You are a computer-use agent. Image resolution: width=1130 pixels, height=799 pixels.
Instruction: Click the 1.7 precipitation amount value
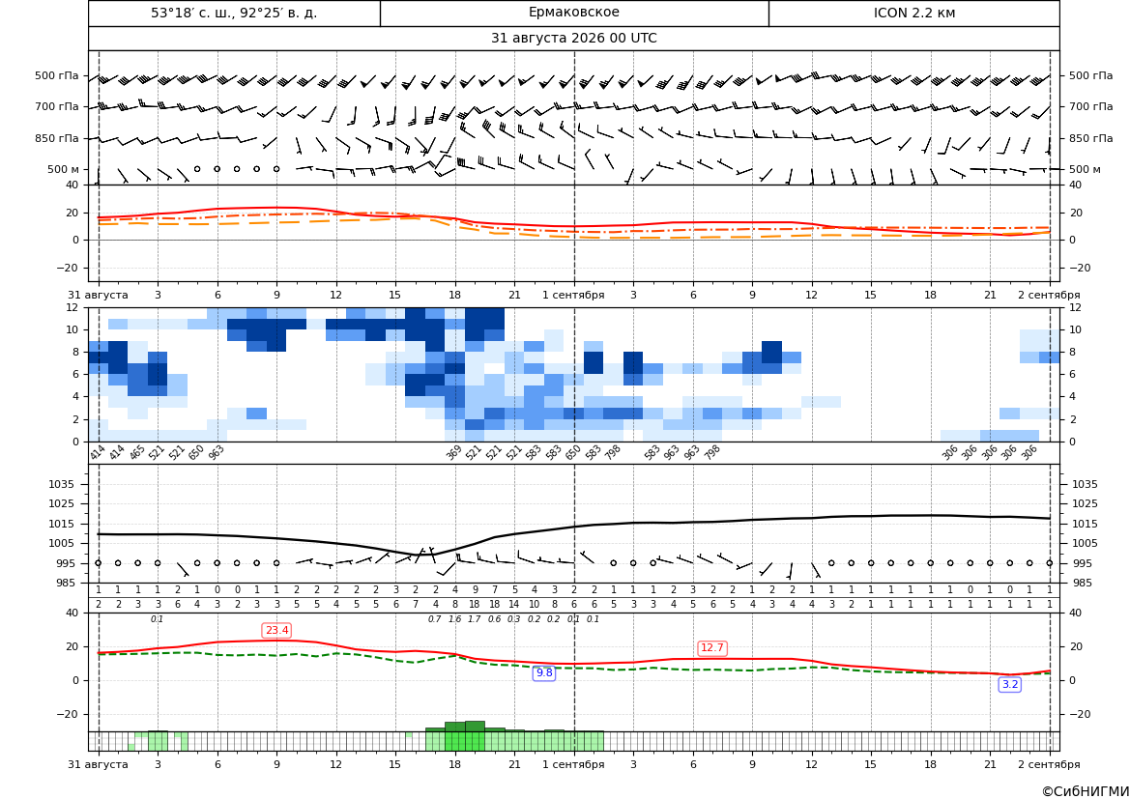(475, 619)
